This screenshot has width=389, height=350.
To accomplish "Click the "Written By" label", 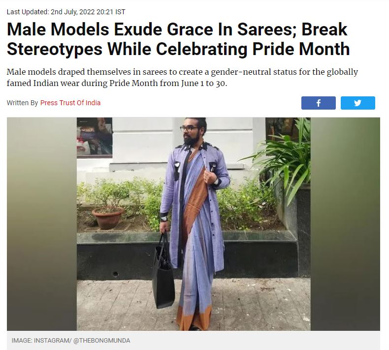I will (22, 103).
